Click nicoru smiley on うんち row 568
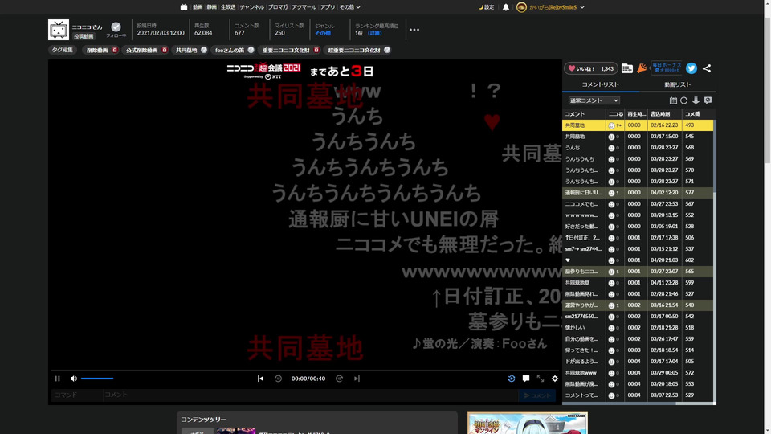771x434 pixels. pyautogui.click(x=611, y=148)
